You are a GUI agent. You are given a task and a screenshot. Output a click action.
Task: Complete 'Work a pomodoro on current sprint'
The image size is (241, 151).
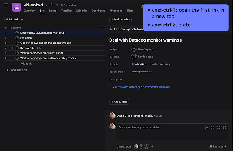click(17, 53)
